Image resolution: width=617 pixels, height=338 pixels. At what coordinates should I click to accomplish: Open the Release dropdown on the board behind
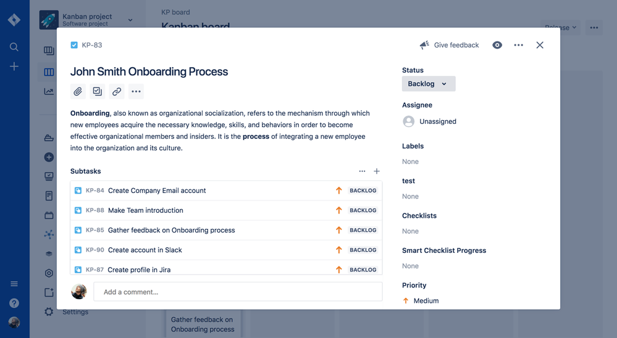point(560,28)
